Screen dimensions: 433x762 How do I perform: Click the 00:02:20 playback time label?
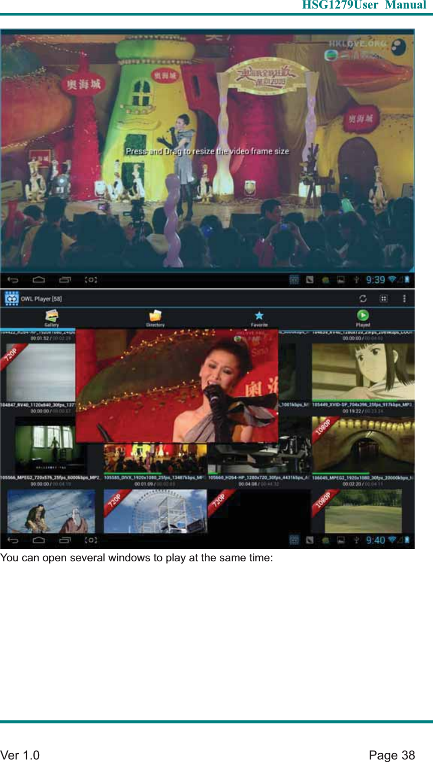click(x=352, y=484)
